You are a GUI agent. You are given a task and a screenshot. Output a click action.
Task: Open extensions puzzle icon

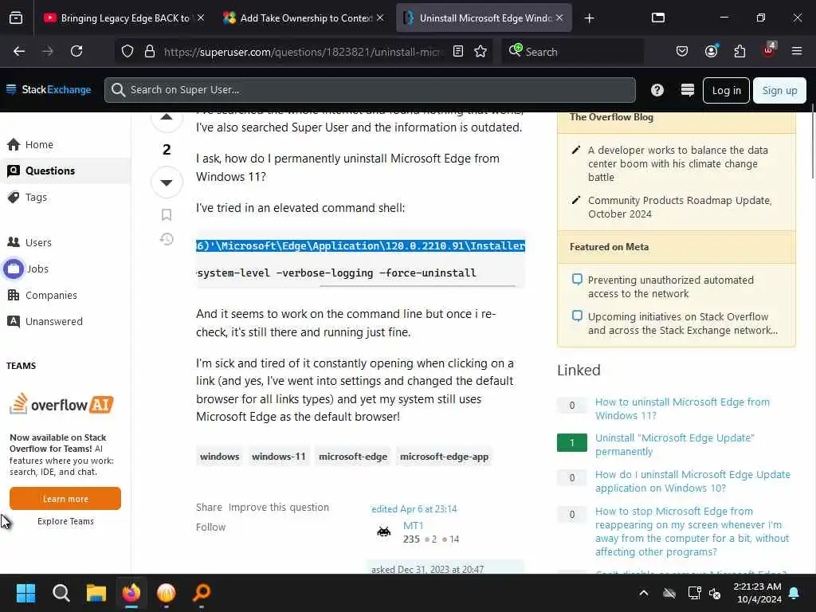[739, 51]
